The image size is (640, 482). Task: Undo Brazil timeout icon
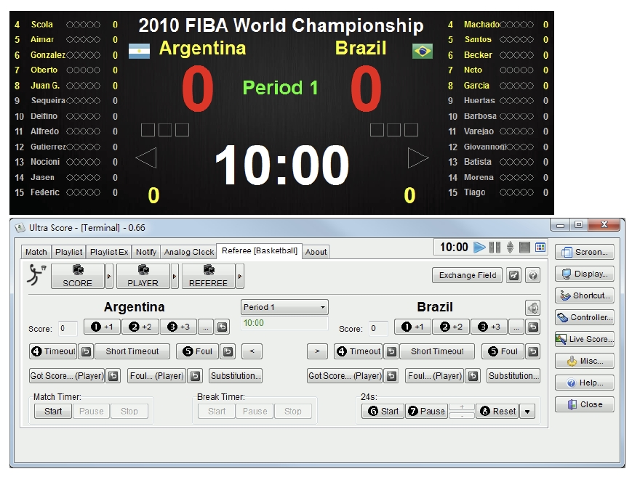point(391,351)
